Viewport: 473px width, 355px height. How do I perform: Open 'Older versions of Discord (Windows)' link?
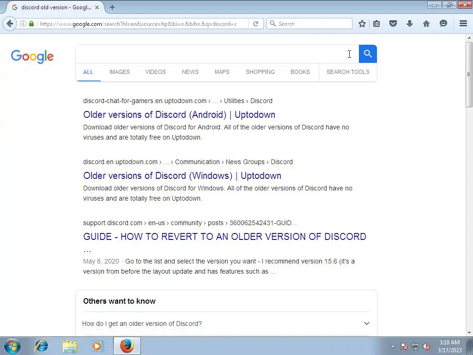coord(182,176)
